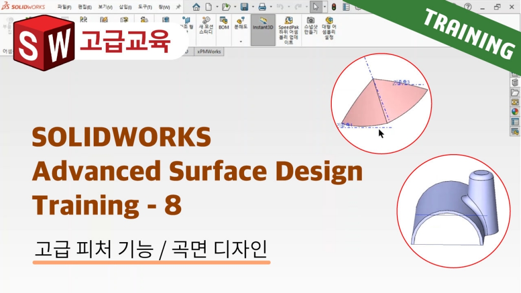Open File Explorer folder in task pane
Screen dimensions: 521x293
pos(515,93)
